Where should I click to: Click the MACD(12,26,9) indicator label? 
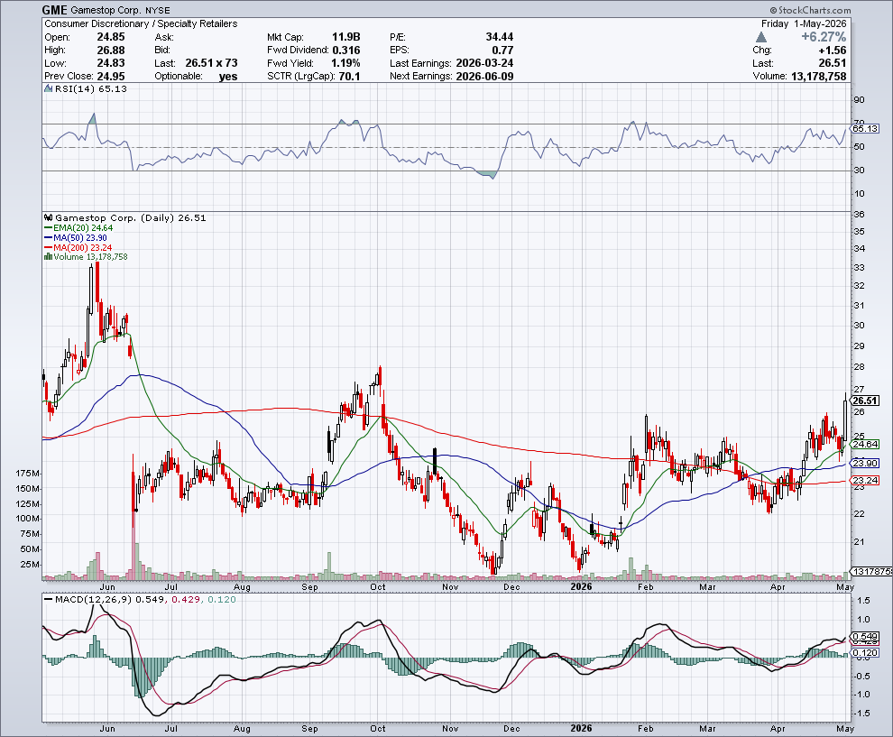point(93,600)
